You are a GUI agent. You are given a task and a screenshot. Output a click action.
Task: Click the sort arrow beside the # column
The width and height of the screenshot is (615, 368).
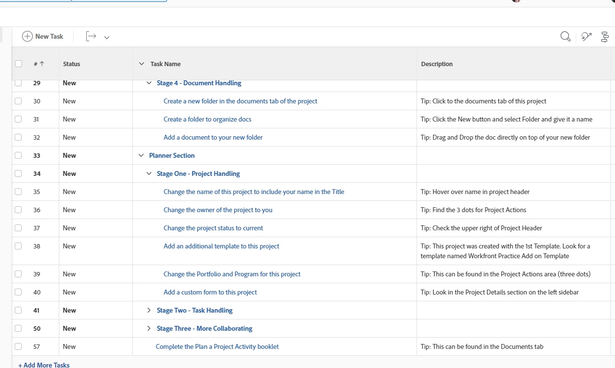click(42, 64)
